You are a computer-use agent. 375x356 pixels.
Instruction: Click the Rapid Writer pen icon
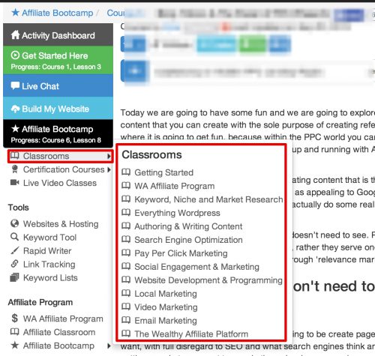coord(14,250)
